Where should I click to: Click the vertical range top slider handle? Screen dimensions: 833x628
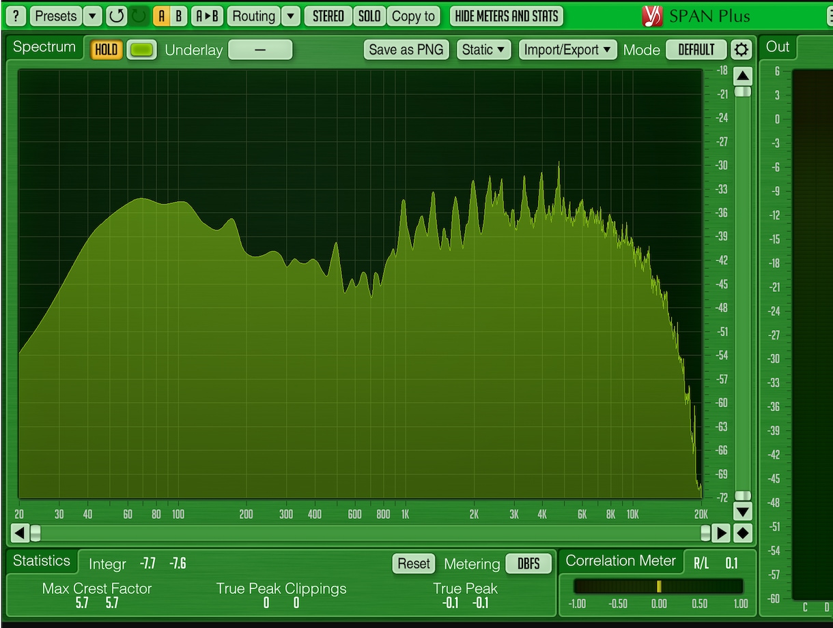tap(743, 91)
